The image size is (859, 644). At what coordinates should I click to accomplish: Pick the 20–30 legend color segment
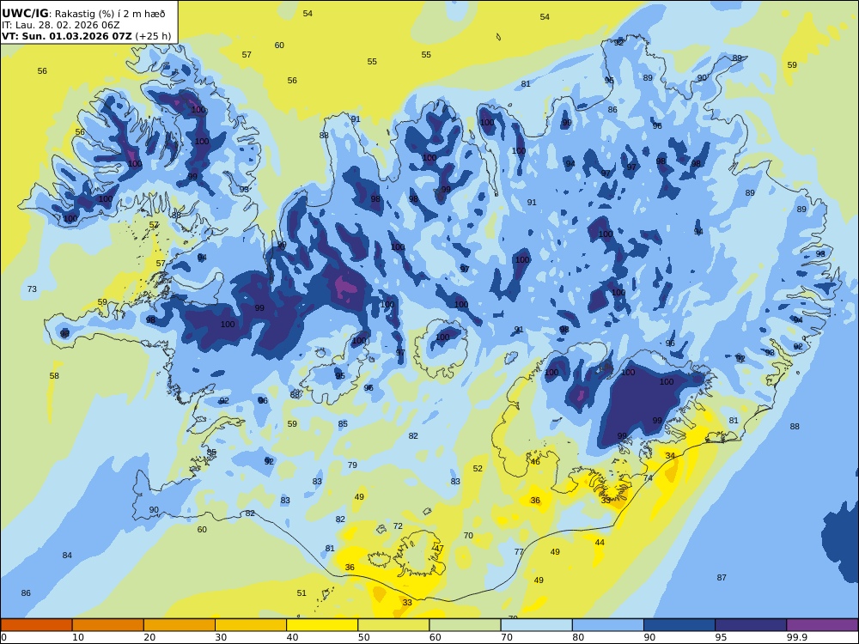(x=180, y=625)
